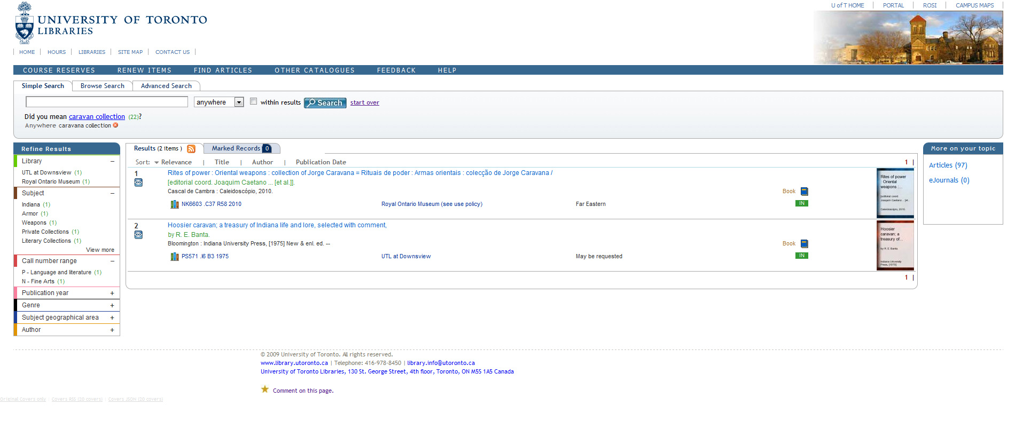Expand the Publication year facet
The image size is (1015, 445).
(x=112, y=293)
